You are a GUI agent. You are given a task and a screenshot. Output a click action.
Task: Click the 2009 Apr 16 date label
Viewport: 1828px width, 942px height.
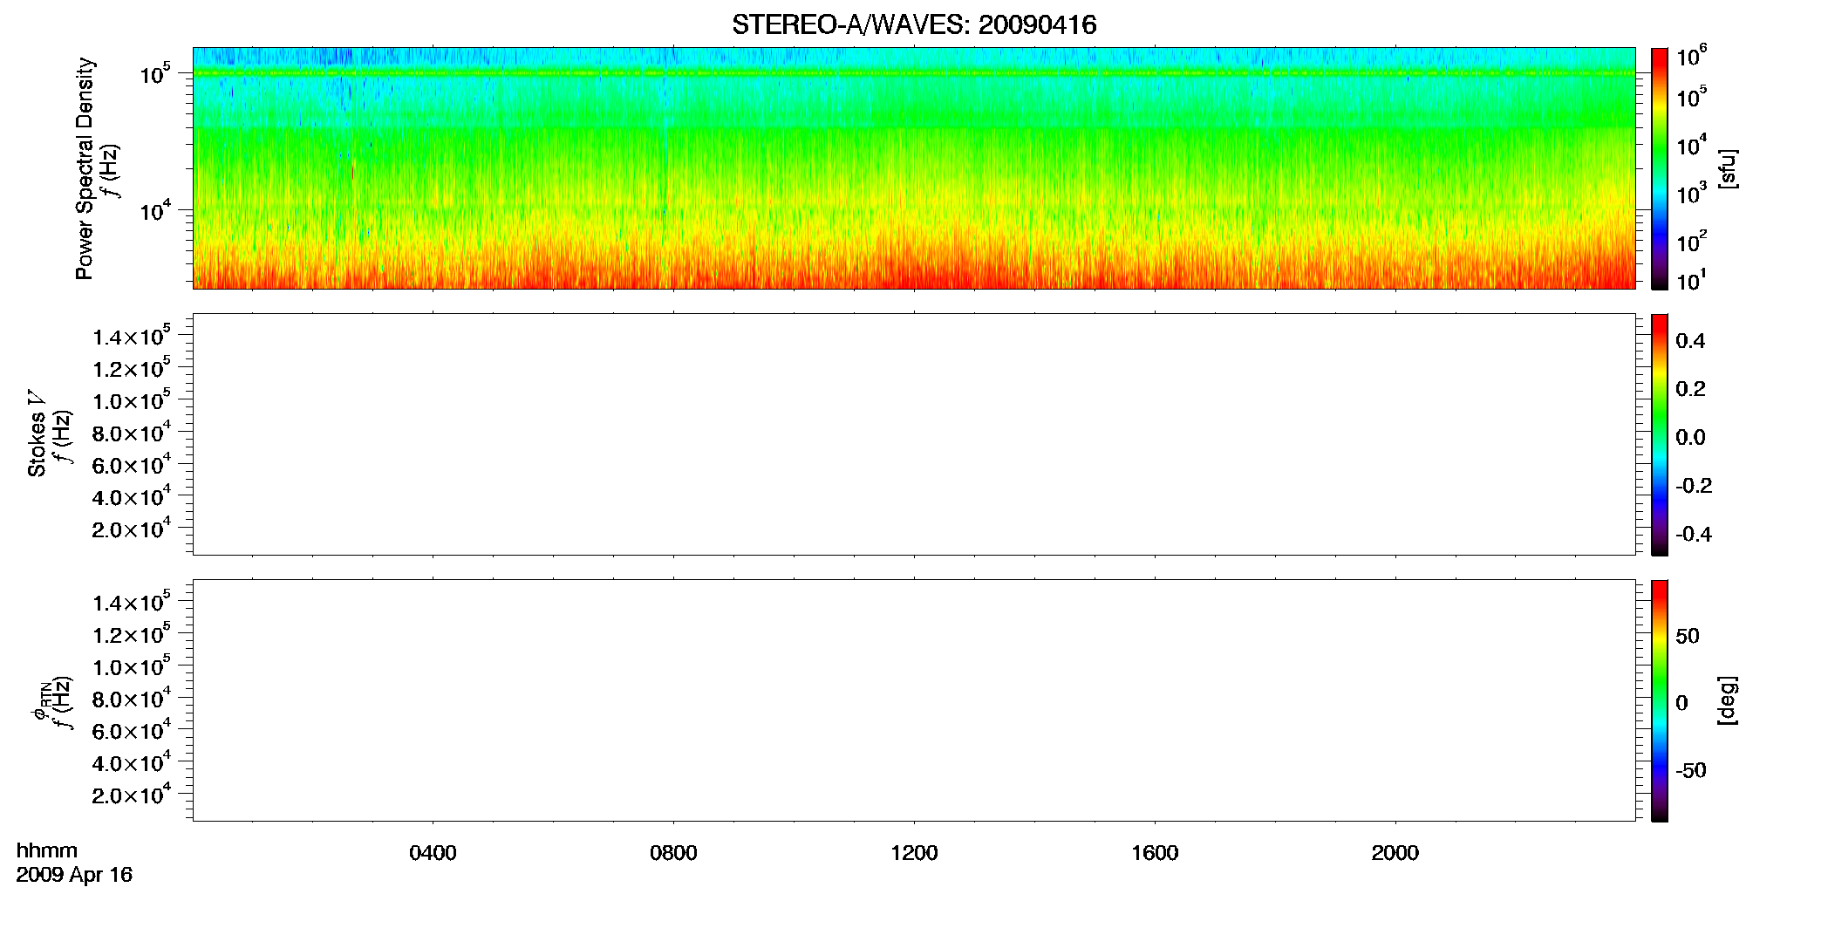(74, 875)
